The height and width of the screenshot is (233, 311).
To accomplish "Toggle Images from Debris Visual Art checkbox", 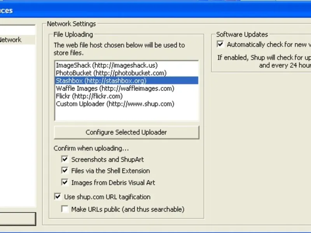I will point(65,182).
